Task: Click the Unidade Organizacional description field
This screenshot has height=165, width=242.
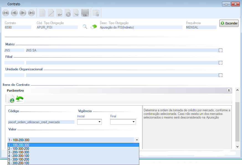Action: (x=122, y=75)
